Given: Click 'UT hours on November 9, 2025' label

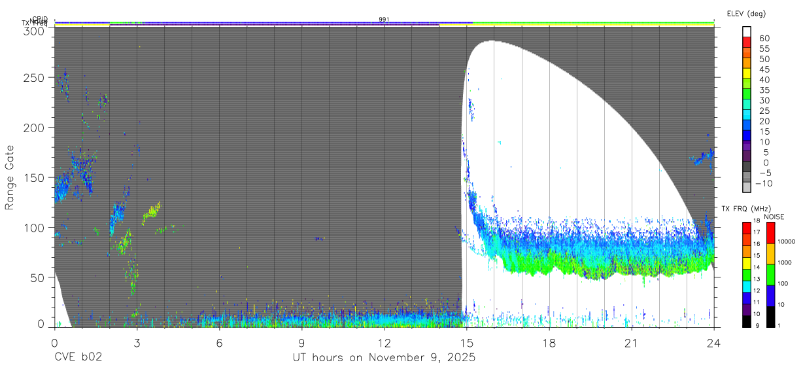Looking at the screenshot, I should pos(383,358).
